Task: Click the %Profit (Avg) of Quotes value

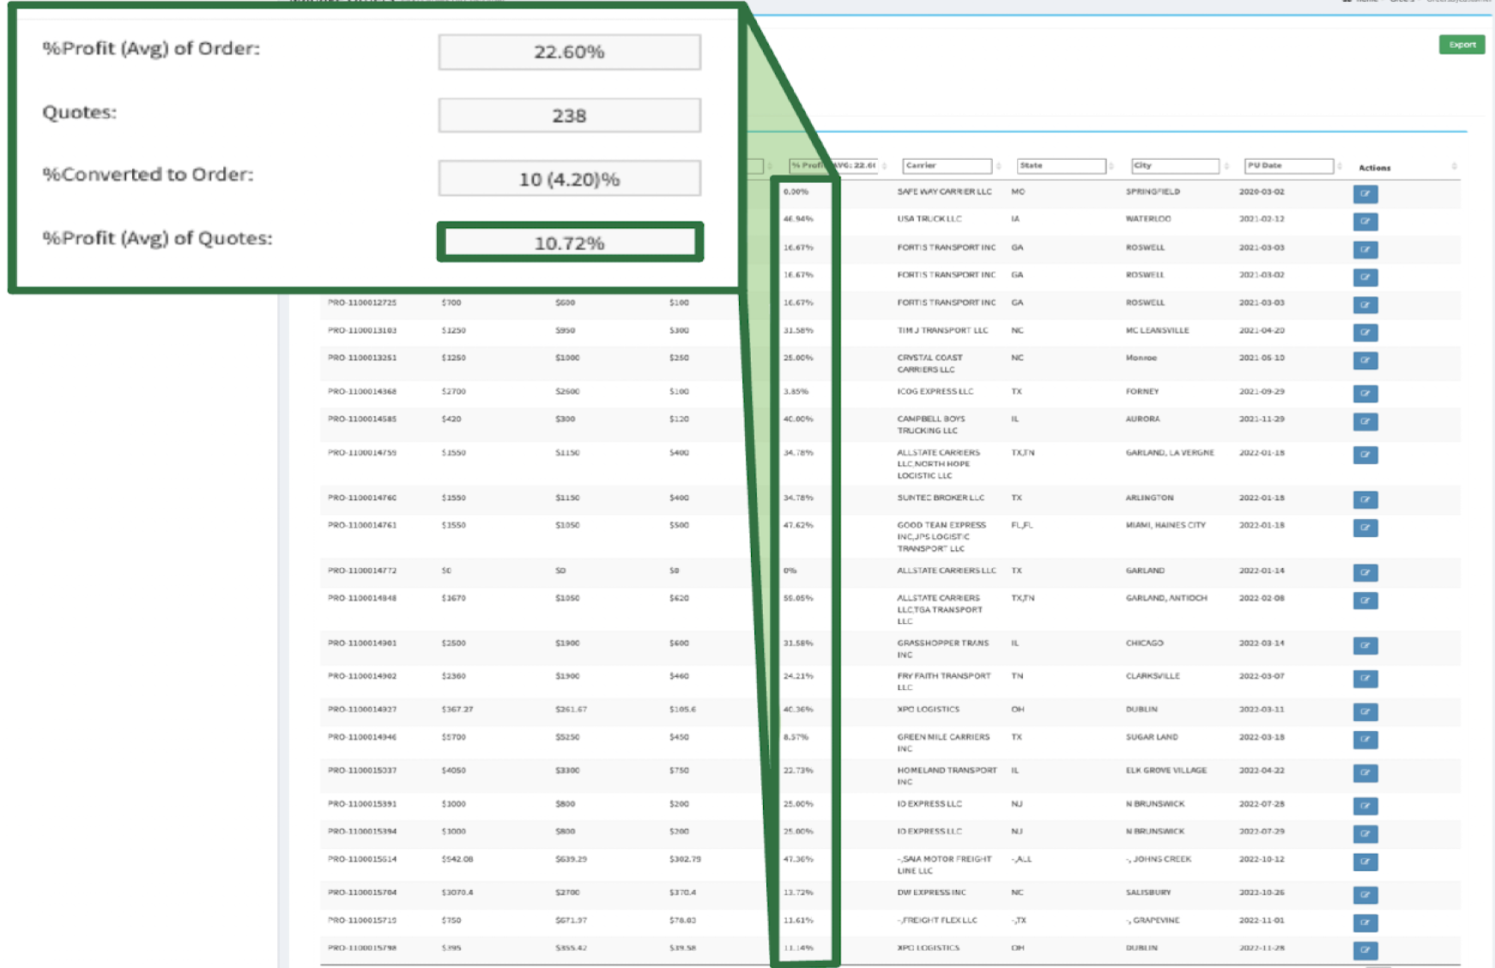Action: (x=570, y=243)
